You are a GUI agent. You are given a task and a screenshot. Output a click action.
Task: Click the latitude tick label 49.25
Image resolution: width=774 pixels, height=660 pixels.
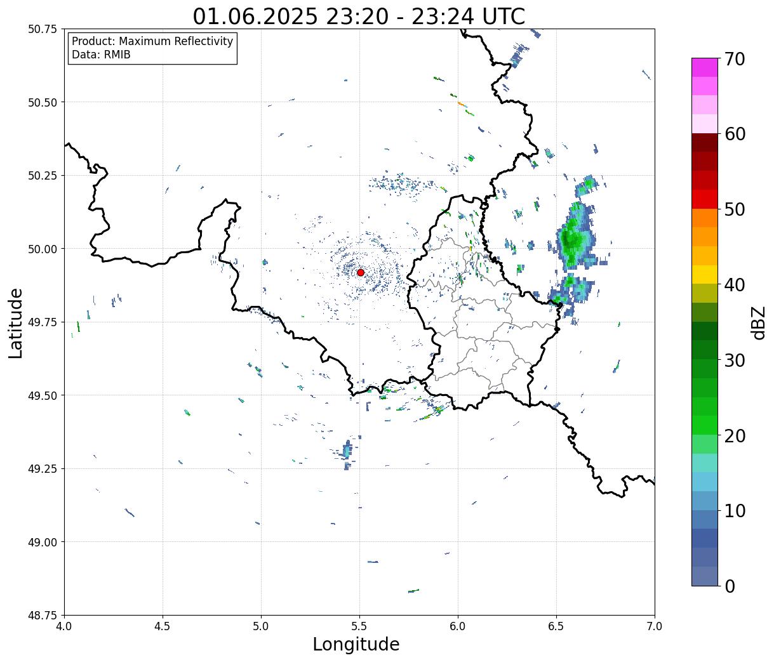point(42,469)
